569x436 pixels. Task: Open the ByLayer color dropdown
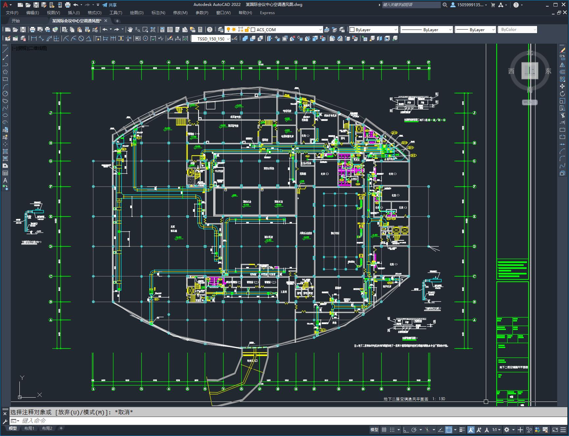click(395, 30)
